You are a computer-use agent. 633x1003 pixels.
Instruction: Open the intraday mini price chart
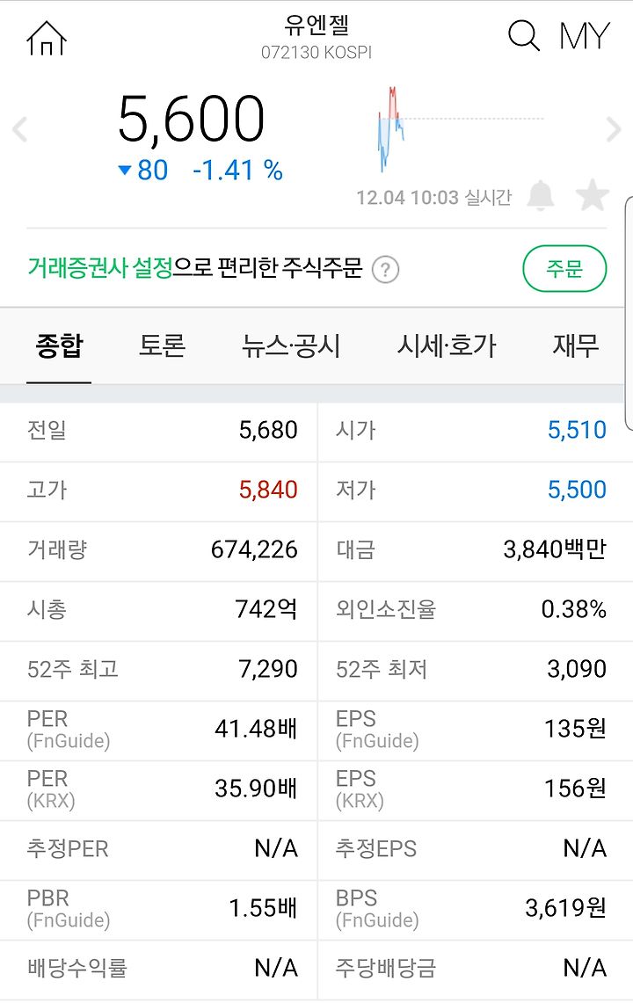click(460, 129)
